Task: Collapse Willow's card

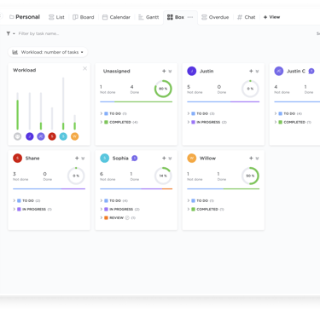Action: (257, 159)
